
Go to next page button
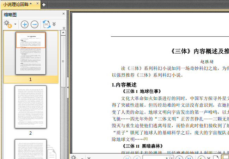[179, 158]
